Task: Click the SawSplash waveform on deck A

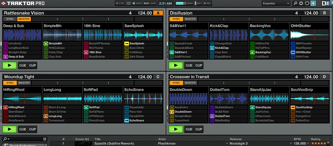Action: pos(143,35)
